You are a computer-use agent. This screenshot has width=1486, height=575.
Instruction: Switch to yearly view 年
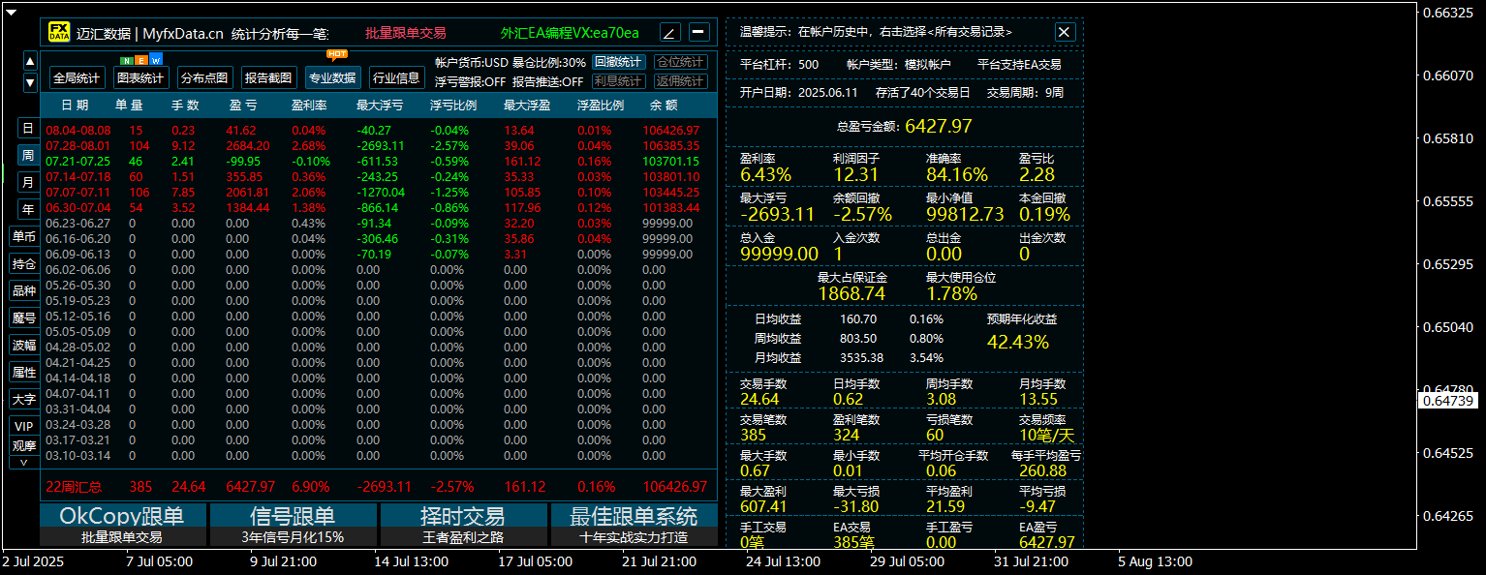pyautogui.click(x=28, y=210)
